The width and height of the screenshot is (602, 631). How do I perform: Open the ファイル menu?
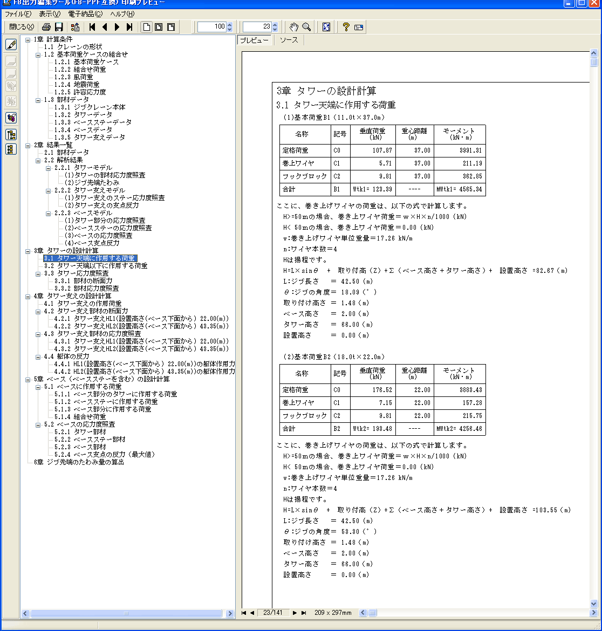pyautogui.click(x=18, y=14)
